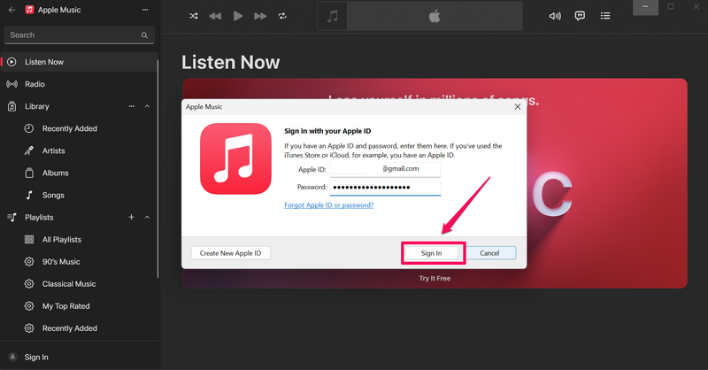The height and width of the screenshot is (370, 708).
Task: Add a new playlist with plus icon
Action: coord(131,217)
